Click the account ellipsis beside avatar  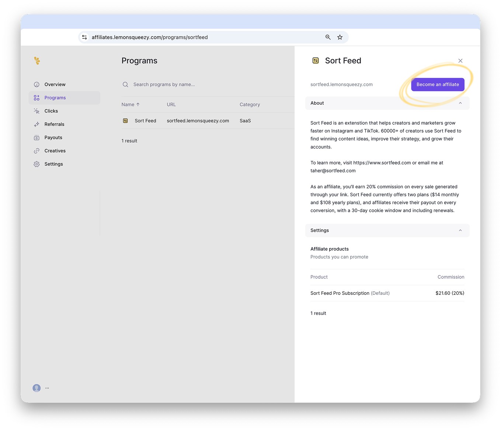click(47, 388)
